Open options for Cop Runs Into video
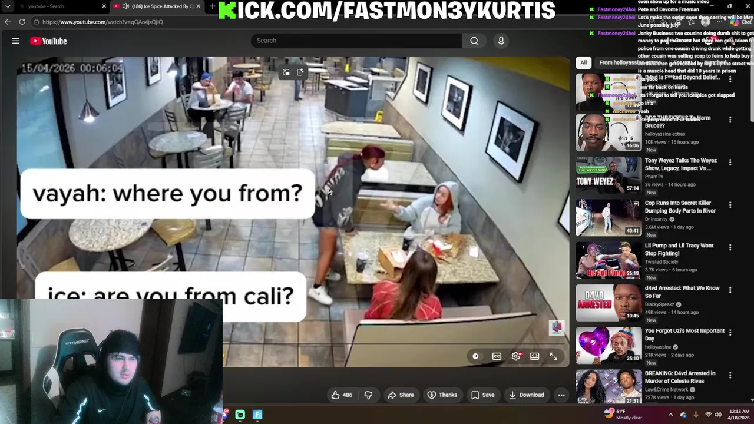Screen dimensions: 754x424 (730, 205)
